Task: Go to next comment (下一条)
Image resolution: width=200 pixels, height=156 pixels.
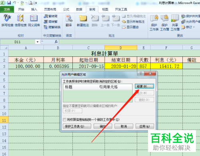Action: pyautogui.click(x=116, y=20)
